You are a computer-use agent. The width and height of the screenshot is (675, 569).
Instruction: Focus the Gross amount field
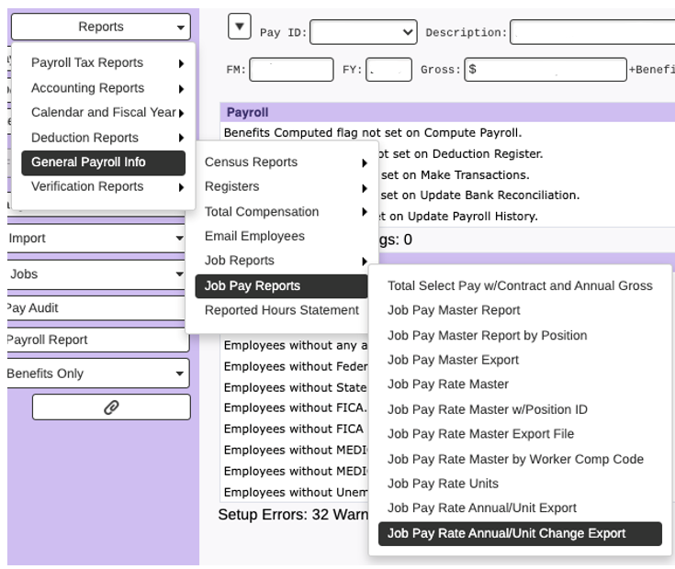(546, 70)
